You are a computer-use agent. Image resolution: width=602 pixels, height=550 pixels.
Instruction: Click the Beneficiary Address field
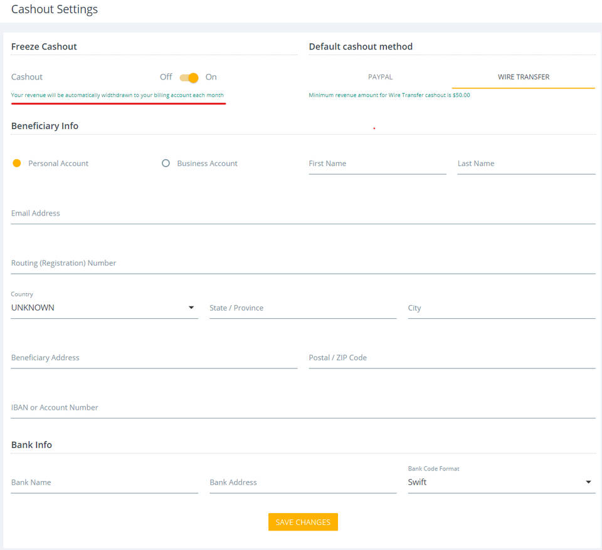click(x=154, y=358)
